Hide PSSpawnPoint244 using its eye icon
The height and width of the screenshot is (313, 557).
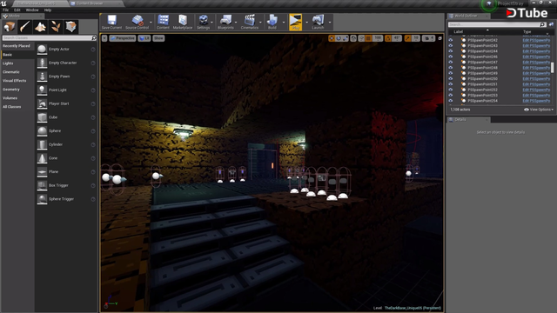[x=451, y=51]
